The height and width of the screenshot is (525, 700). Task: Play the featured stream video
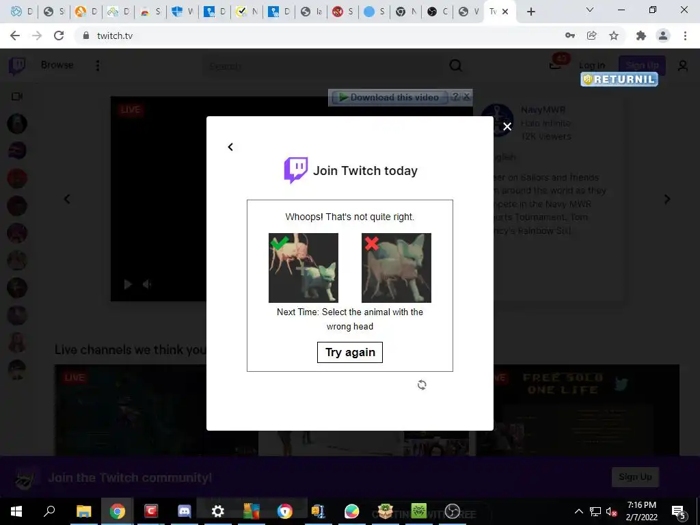128,284
